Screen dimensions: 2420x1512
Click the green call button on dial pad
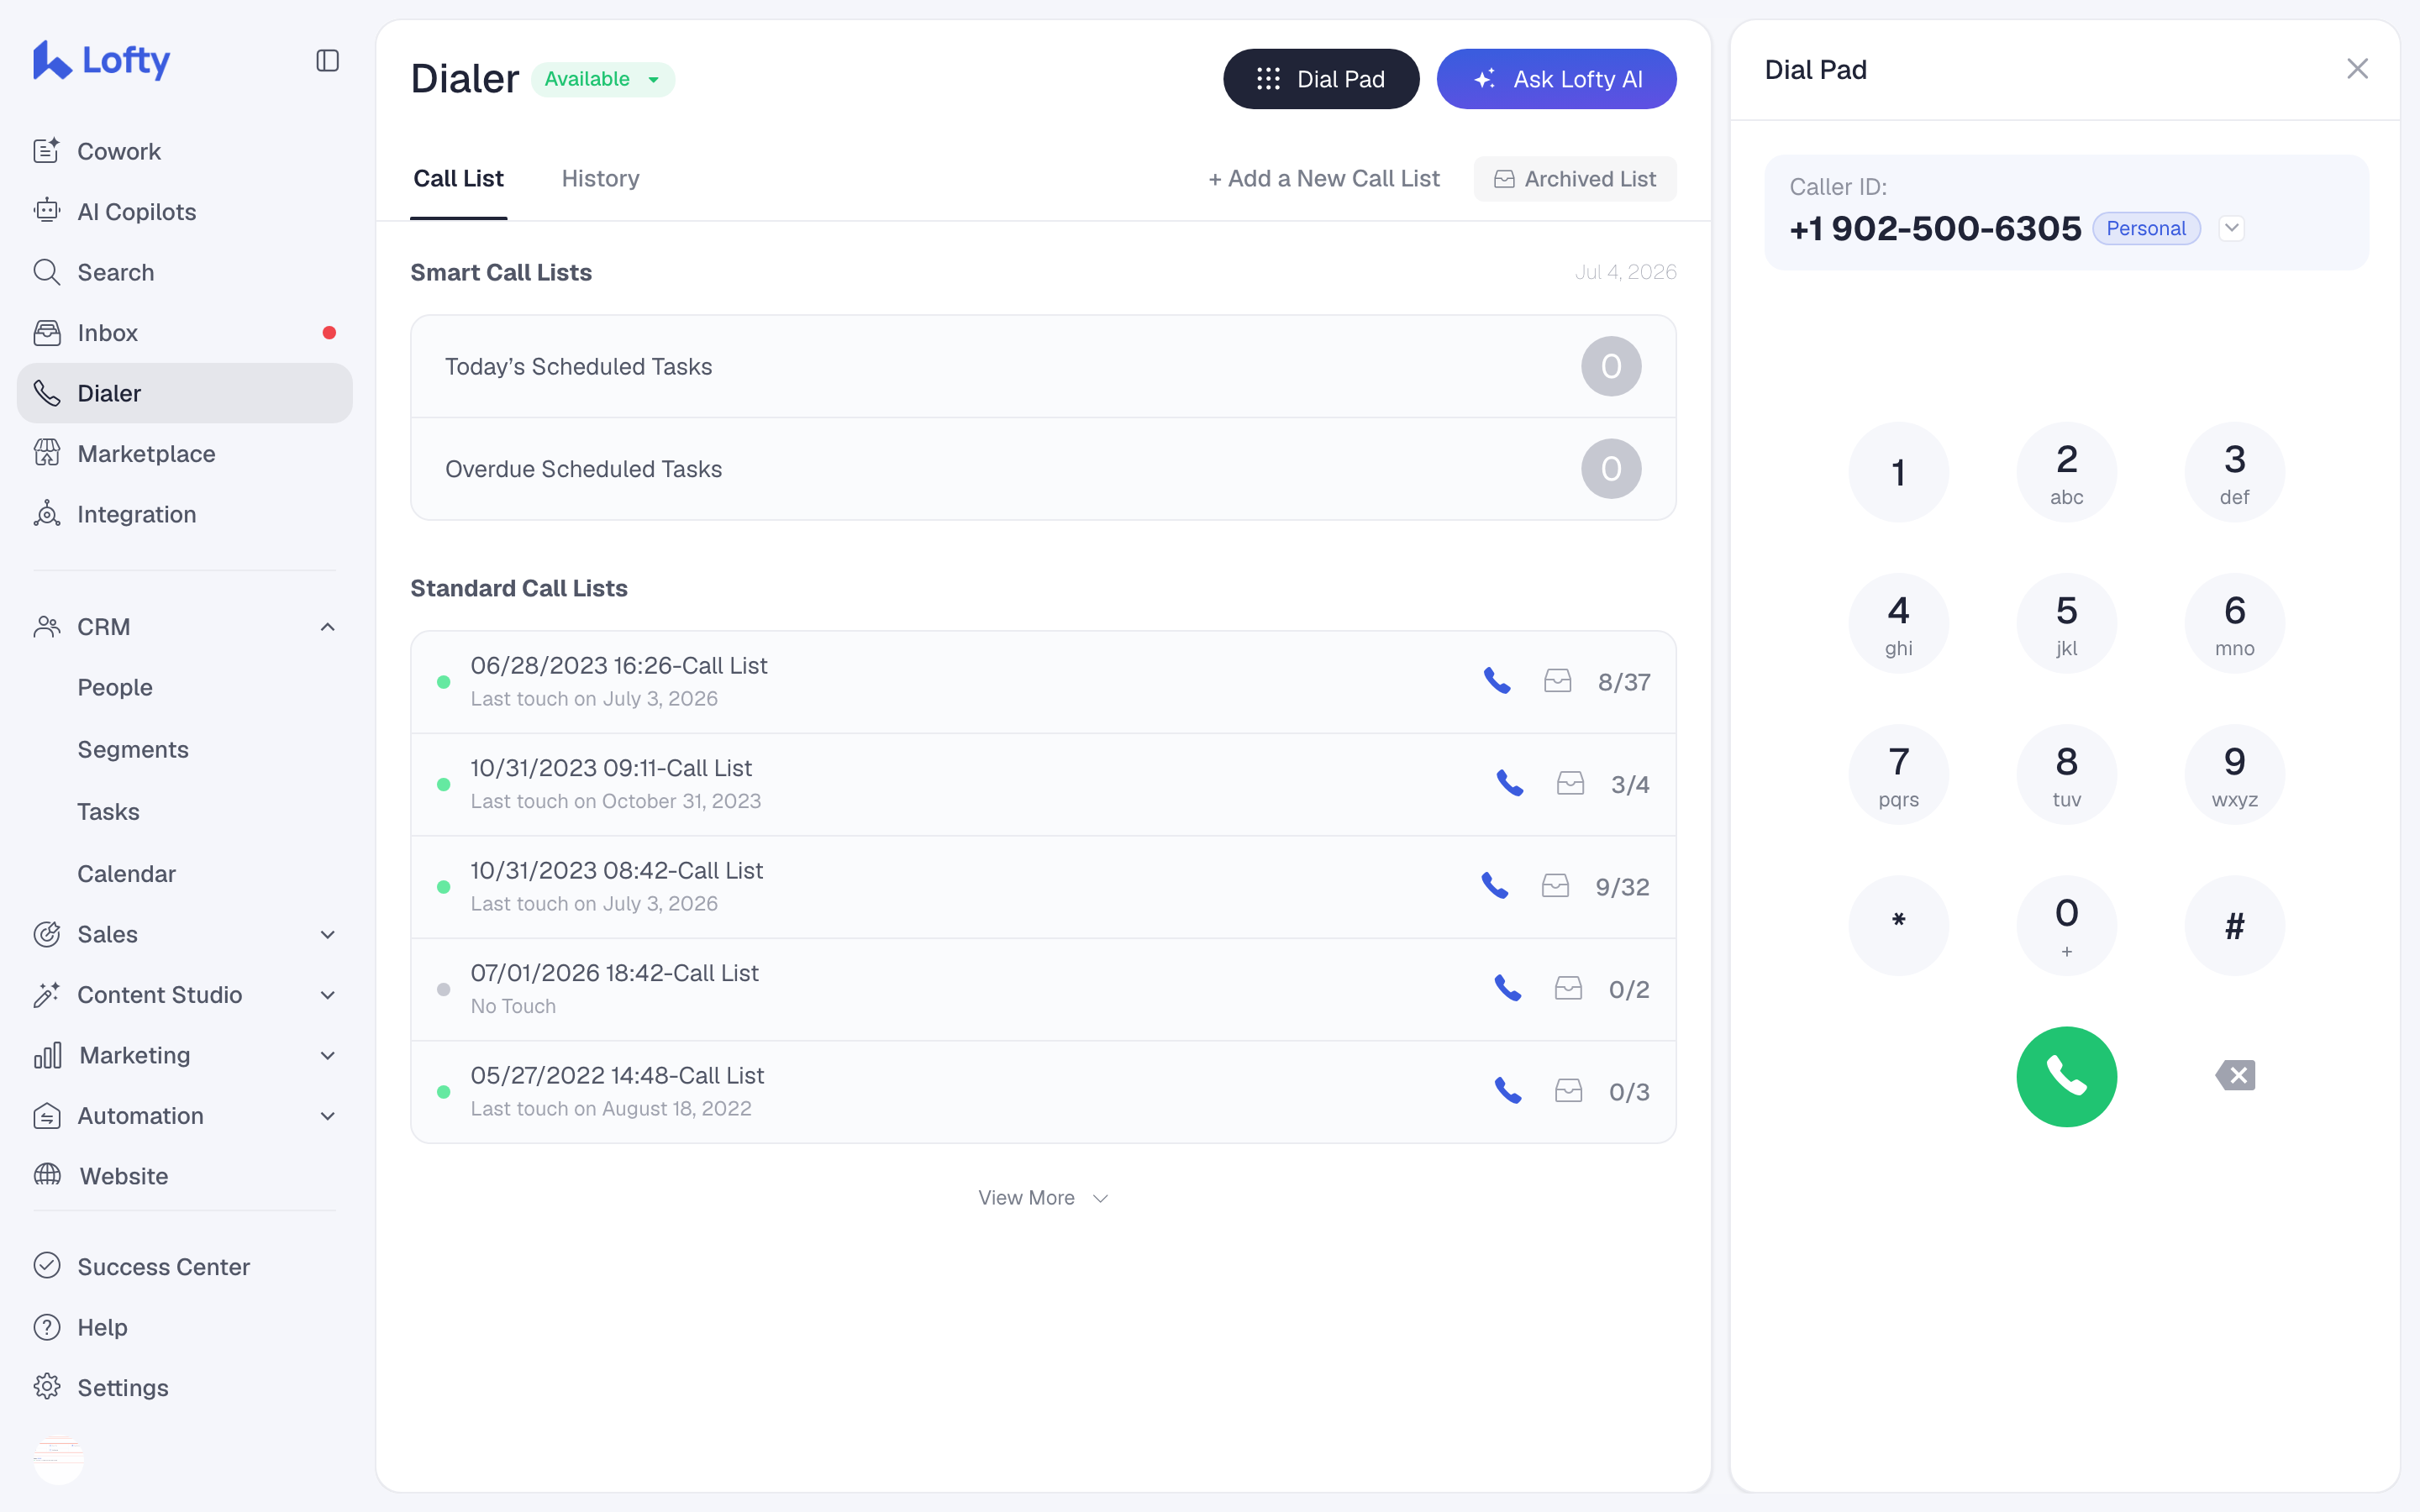(2066, 1077)
